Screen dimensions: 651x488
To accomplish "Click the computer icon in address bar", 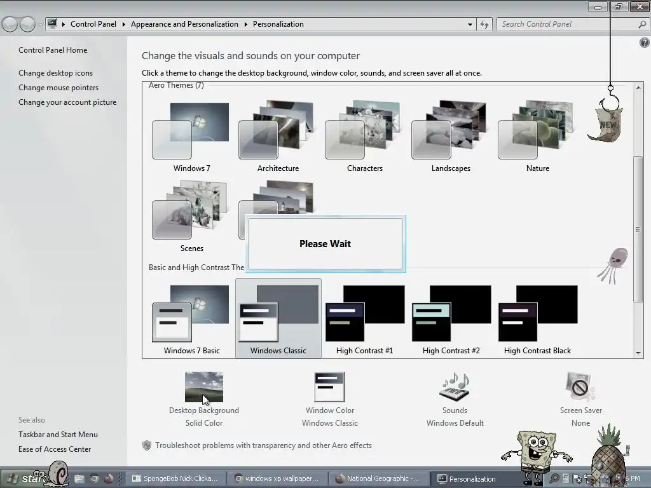I will (x=52, y=24).
